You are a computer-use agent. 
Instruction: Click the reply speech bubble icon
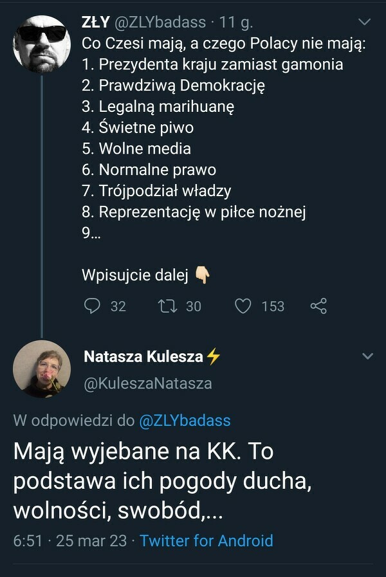pyautogui.click(x=93, y=306)
